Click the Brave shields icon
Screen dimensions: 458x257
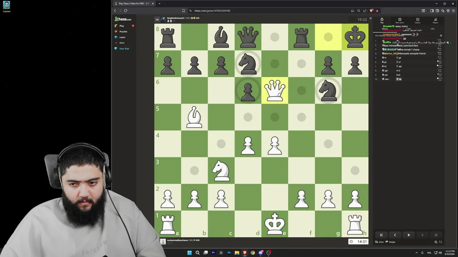pyautogui.click(x=371, y=11)
